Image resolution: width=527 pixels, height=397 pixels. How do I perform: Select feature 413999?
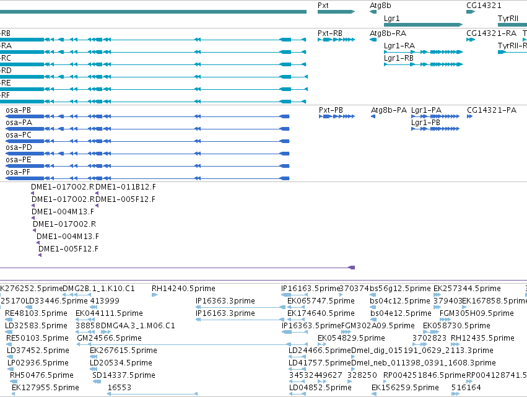[105, 301]
